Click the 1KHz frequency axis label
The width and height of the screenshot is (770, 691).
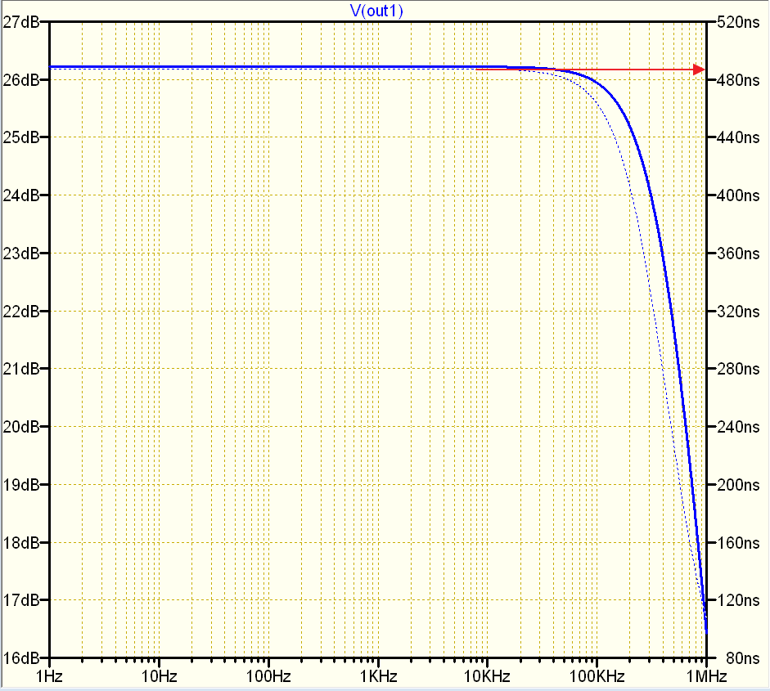click(378, 676)
